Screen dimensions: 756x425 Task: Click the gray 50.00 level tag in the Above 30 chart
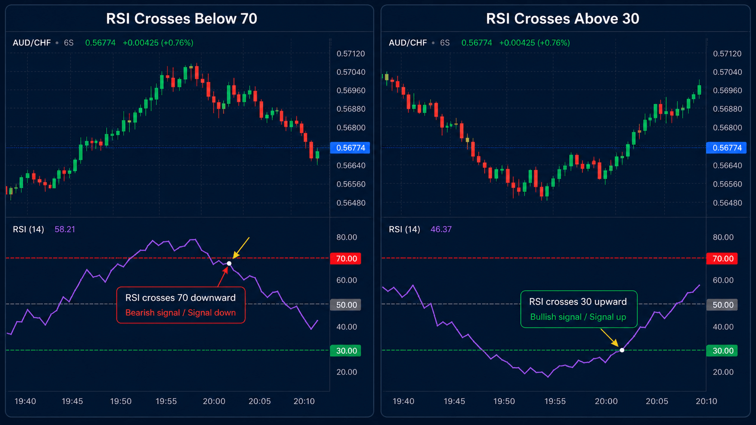[x=722, y=305]
